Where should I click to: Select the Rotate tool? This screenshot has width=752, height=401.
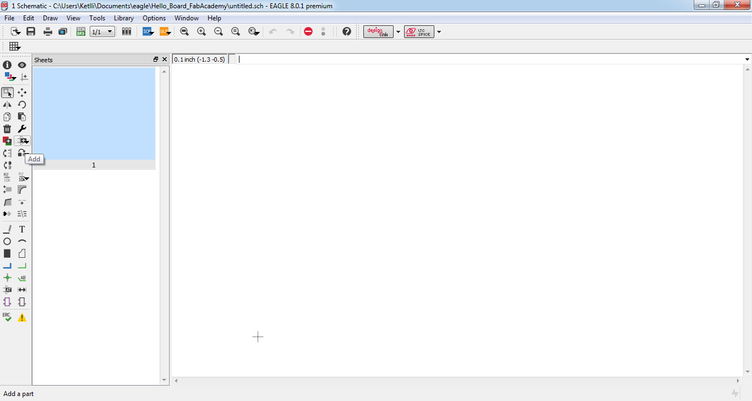22,105
